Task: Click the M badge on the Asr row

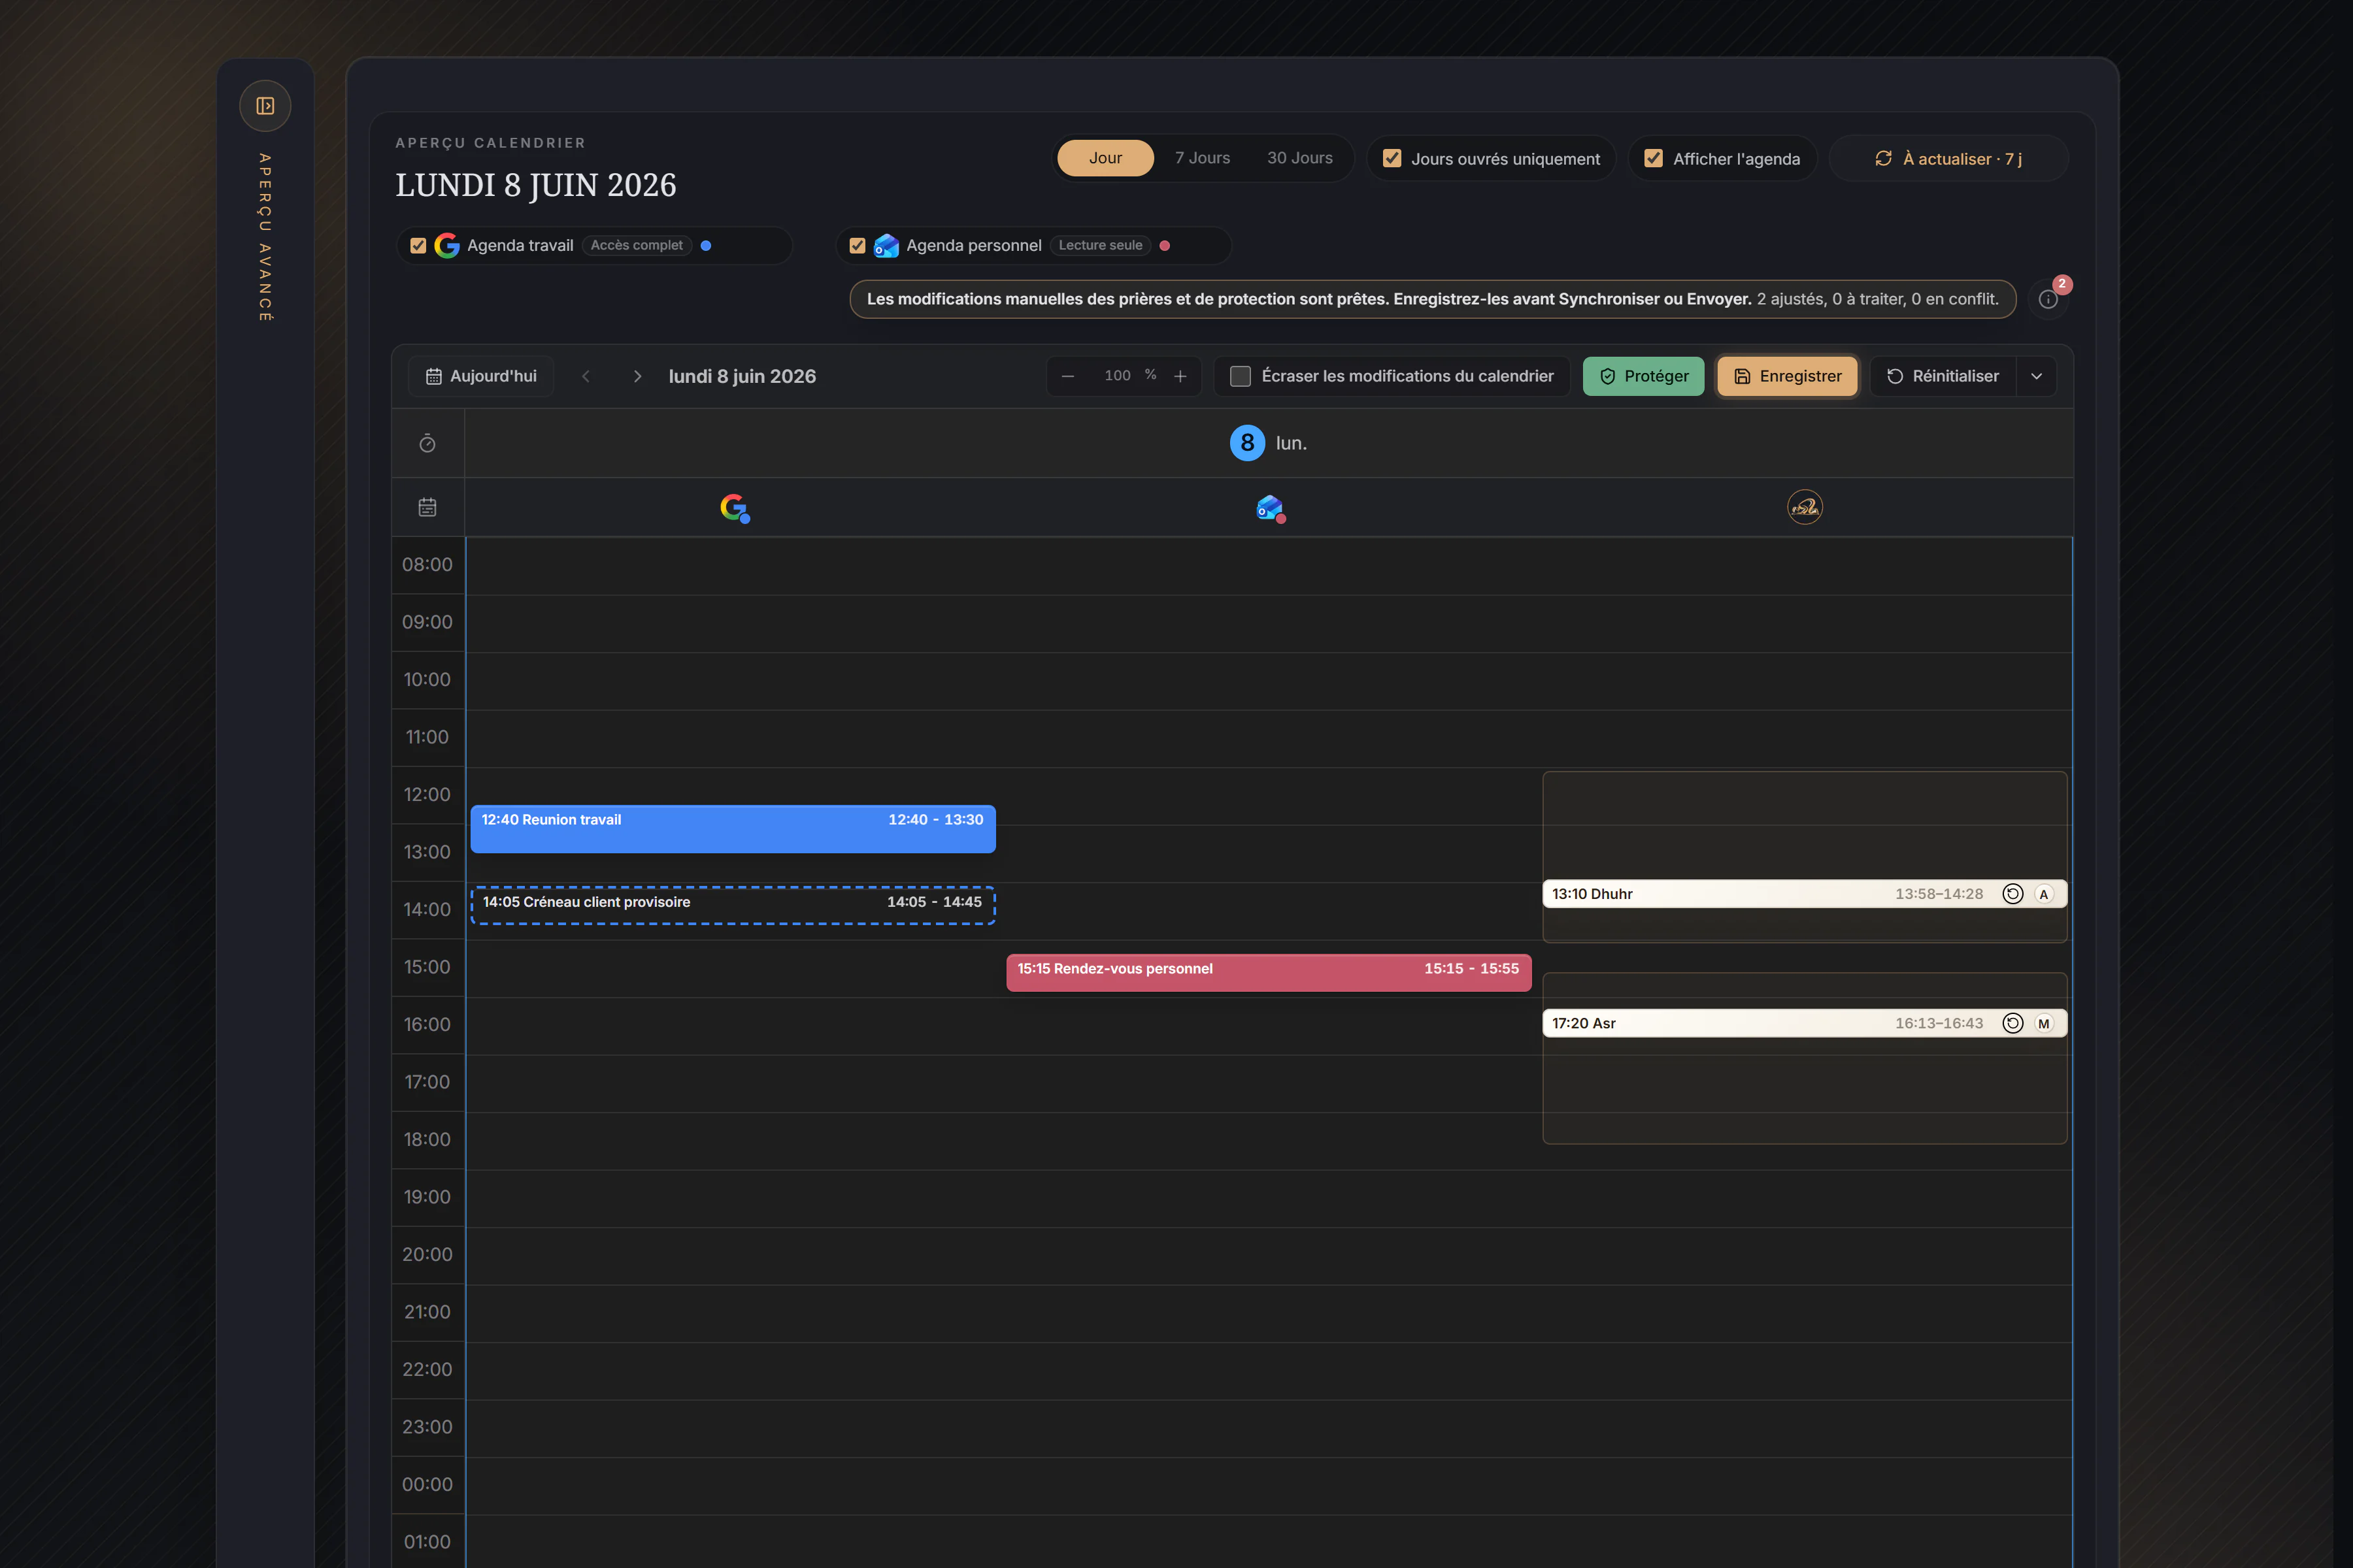Action: click(2044, 1023)
